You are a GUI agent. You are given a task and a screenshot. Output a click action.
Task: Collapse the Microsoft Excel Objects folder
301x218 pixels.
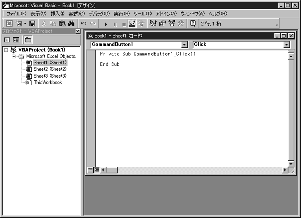pos(13,57)
